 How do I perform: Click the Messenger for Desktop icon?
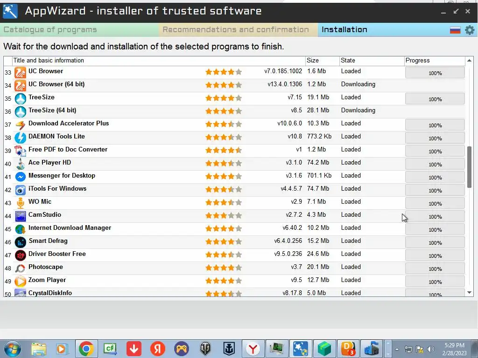(21, 177)
